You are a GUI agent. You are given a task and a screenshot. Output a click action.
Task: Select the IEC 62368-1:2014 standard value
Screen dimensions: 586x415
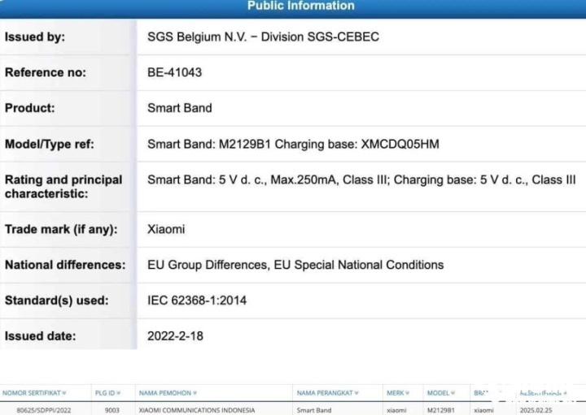tap(196, 300)
